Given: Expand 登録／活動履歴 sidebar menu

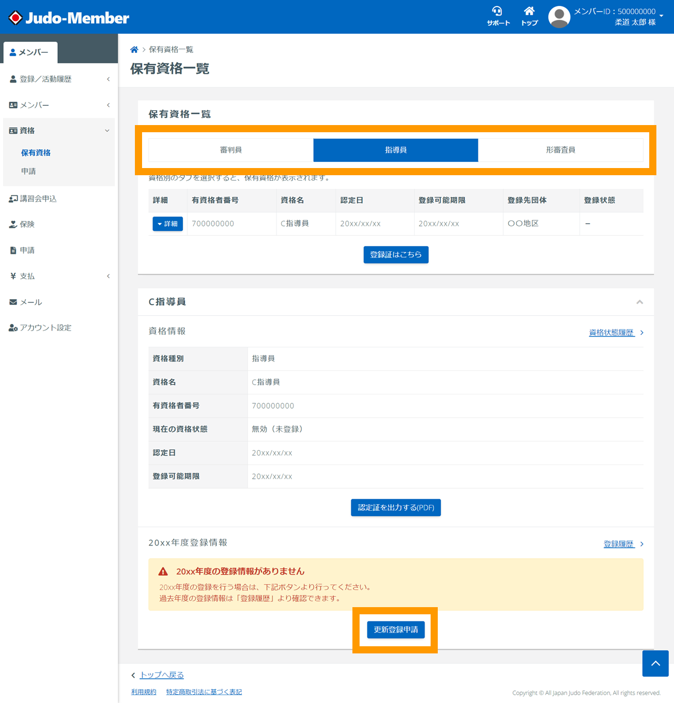Looking at the screenshot, I should click(x=59, y=79).
